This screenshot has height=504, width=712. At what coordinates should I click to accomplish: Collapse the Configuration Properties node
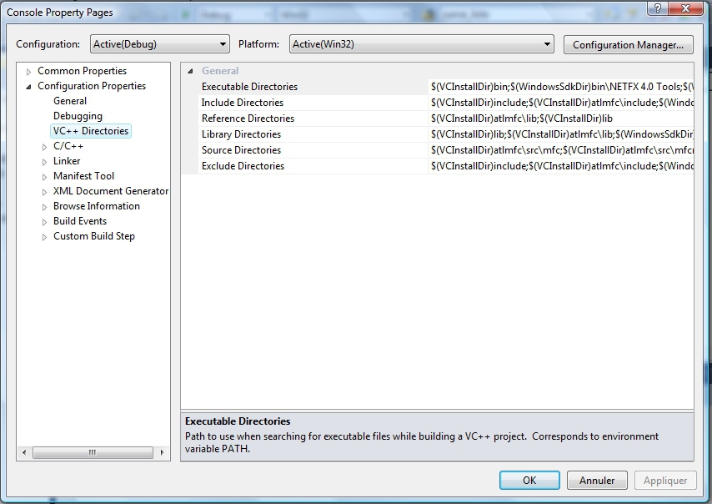[30, 87]
